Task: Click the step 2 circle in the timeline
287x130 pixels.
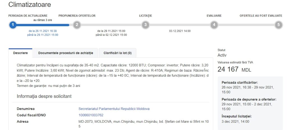Action: [x=77, y=25]
